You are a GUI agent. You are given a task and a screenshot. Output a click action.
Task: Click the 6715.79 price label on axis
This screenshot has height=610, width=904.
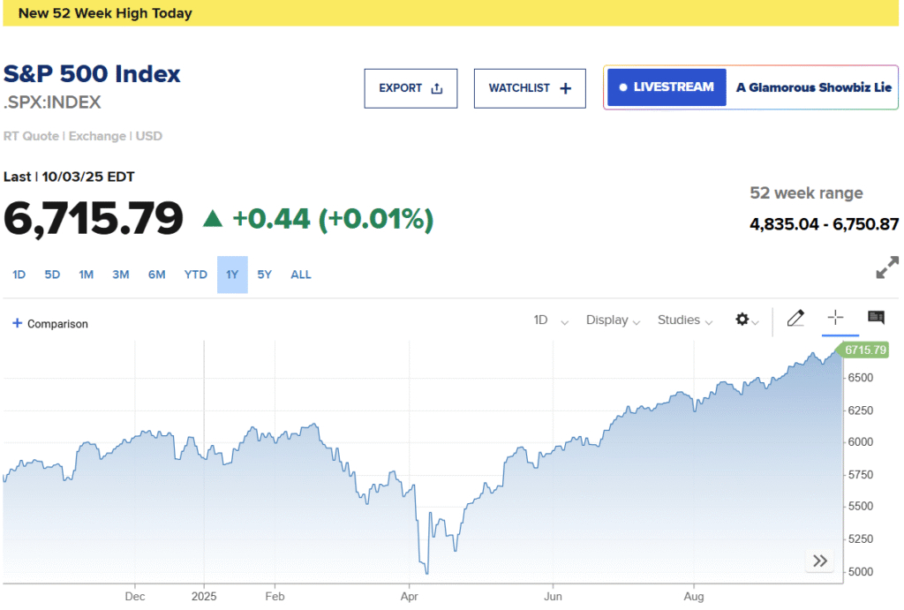(864, 350)
